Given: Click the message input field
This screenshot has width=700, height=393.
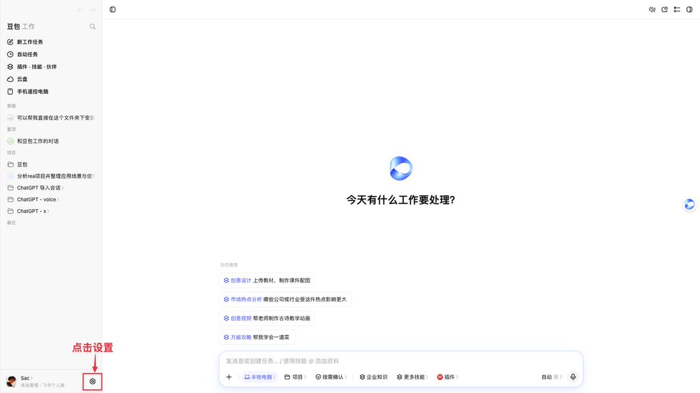Looking at the screenshot, I should click(401, 361).
